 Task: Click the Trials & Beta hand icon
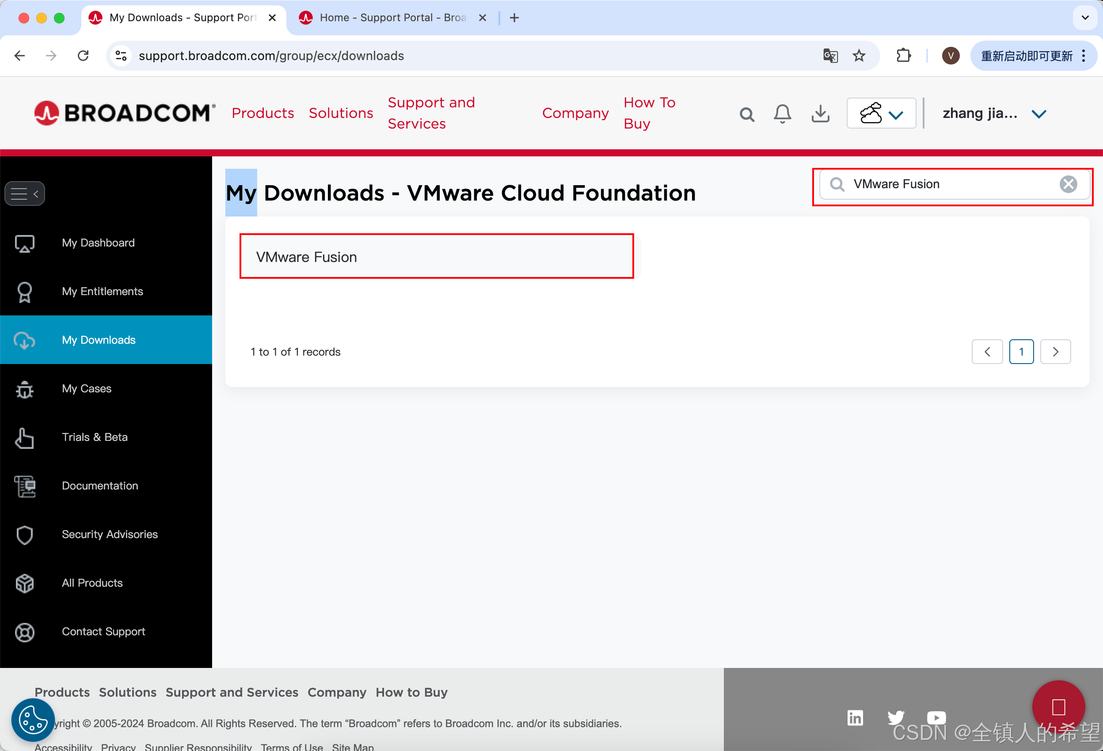coord(25,437)
